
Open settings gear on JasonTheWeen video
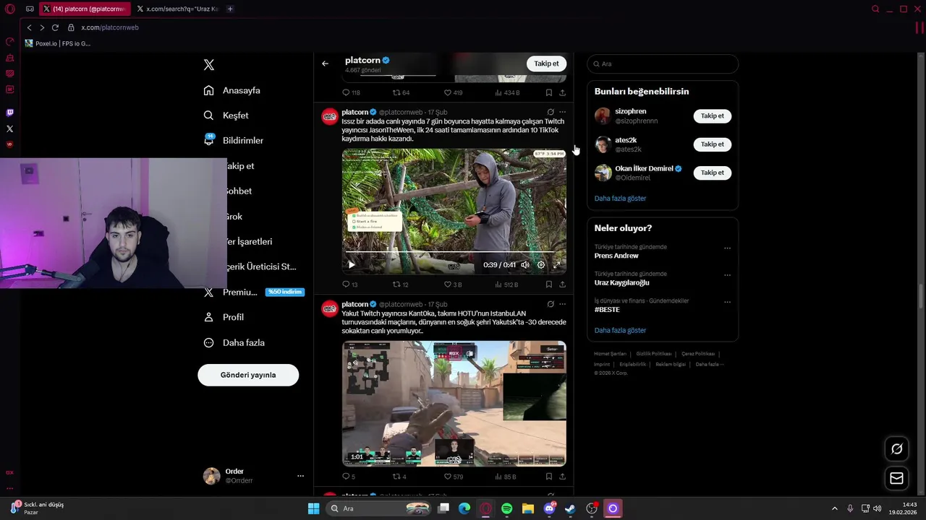pos(541,265)
